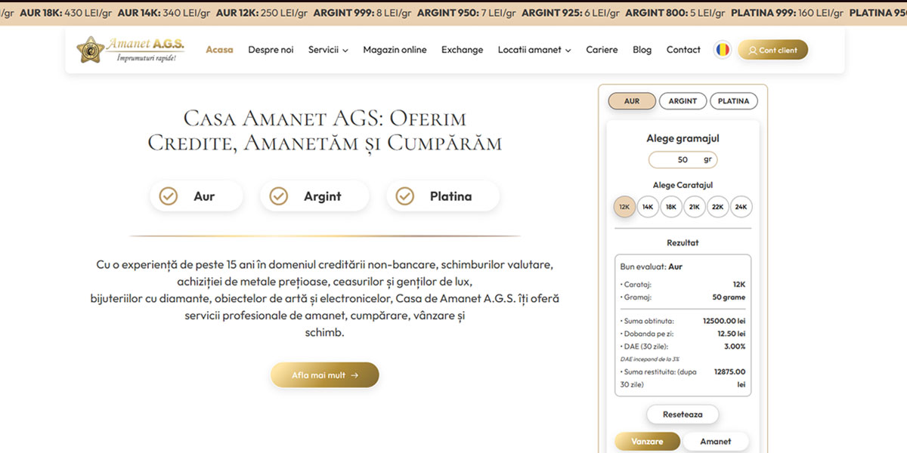
Task: Expand the Servicii dropdown menu
Action: [327, 50]
